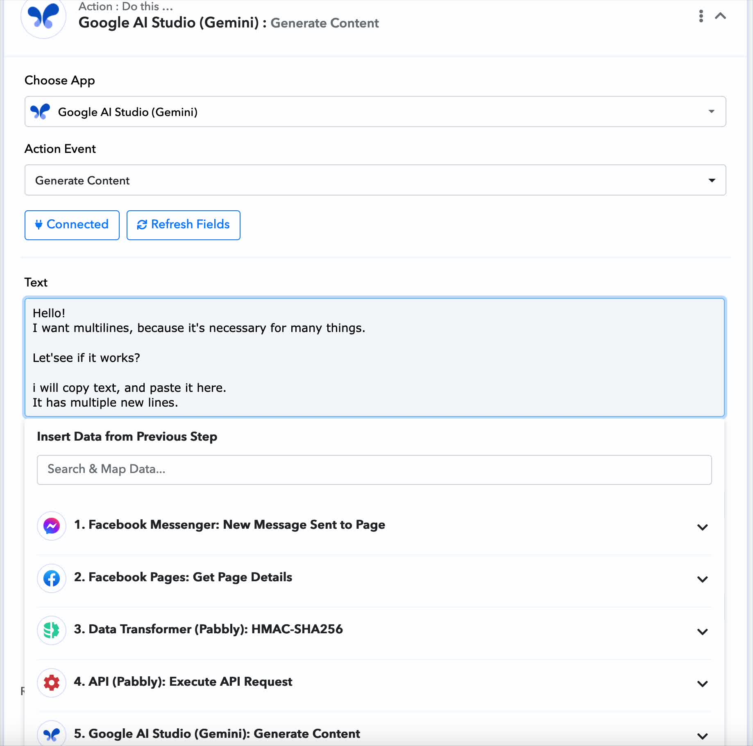753x746 pixels.
Task: Expand Data Transformer HMAC-SHA256 step data
Action: [x=702, y=631]
